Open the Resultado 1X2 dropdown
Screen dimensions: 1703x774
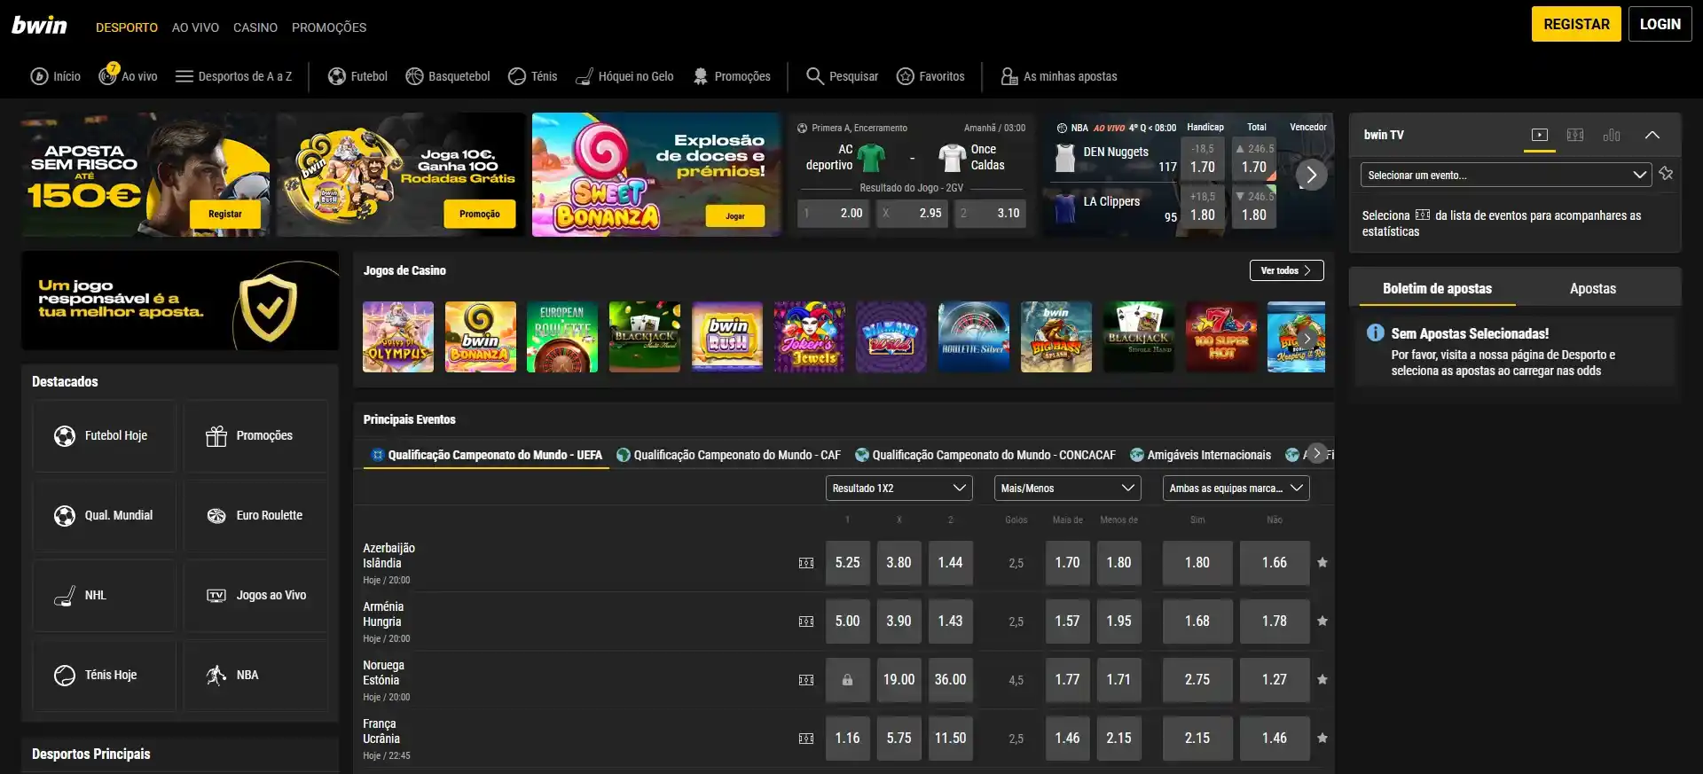coord(899,488)
